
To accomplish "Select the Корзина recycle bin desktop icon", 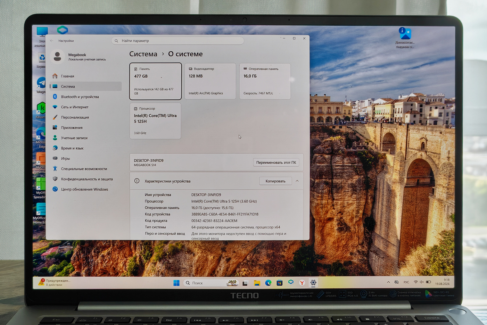I will click(41, 60).
